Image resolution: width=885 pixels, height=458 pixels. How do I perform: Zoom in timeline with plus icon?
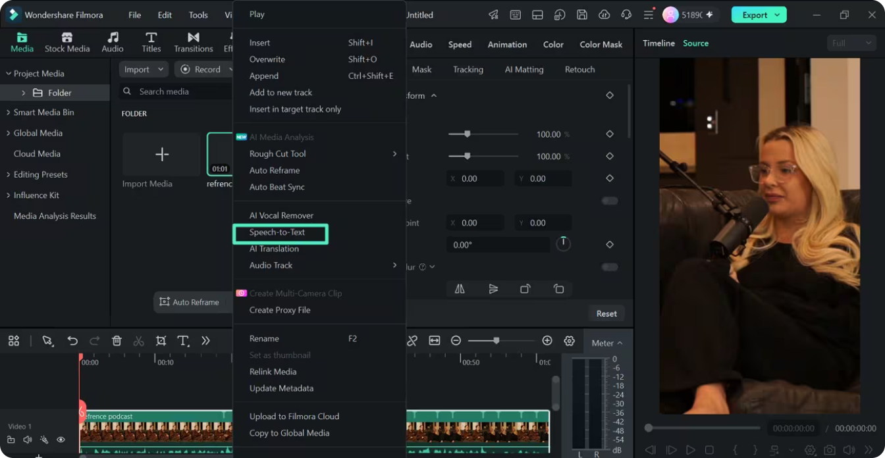coord(547,341)
